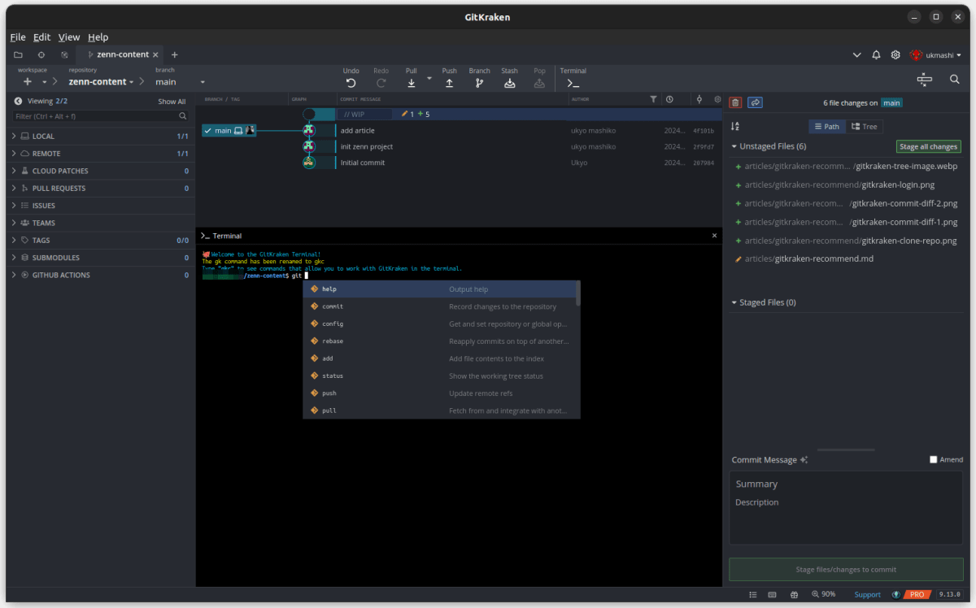Image resolution: width=976 pixels, height=608 pixels.
Task: Click the Redo toolbar button
Action: pos(381,78)
